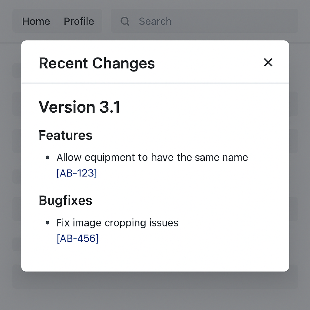Click the bullet beside the Allow equipment item
This screenshot has height=310, width=310.
tap(48, 158)
